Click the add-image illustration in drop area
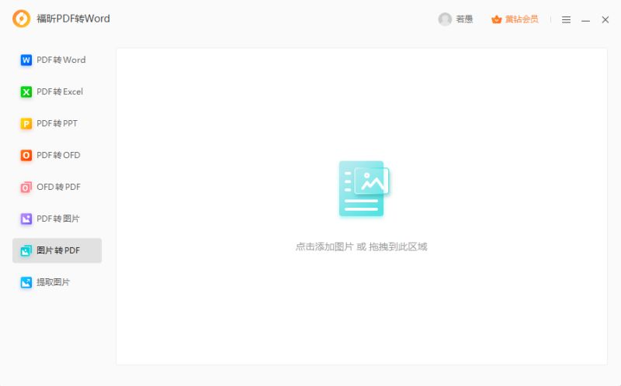The width and height of the screenshot is (621, 386). point(364,188)
